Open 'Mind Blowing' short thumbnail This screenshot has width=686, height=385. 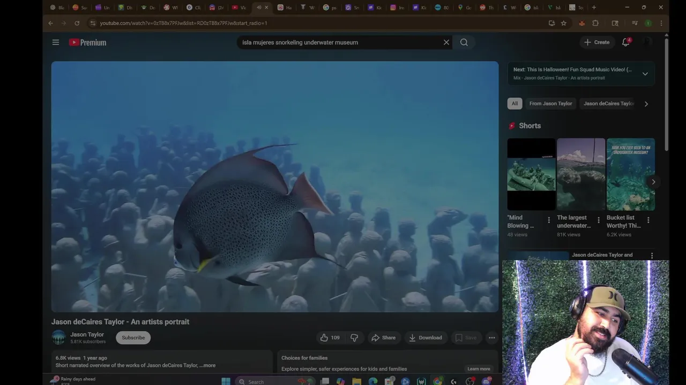click(x=531, y=174)
